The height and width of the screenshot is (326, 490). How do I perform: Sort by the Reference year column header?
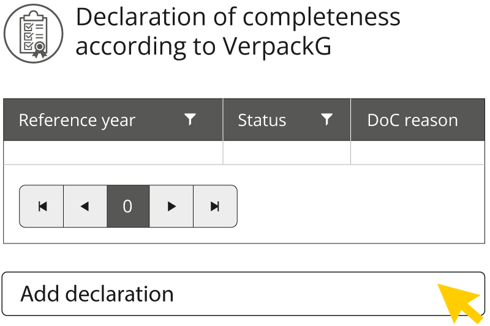click(x=77, y=120)
